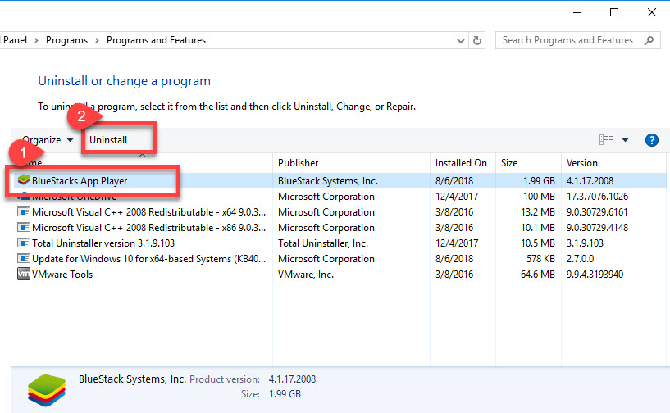Click the Uninstall or change a program heading
The image size is (670, 413).
(x=124, y=81)
